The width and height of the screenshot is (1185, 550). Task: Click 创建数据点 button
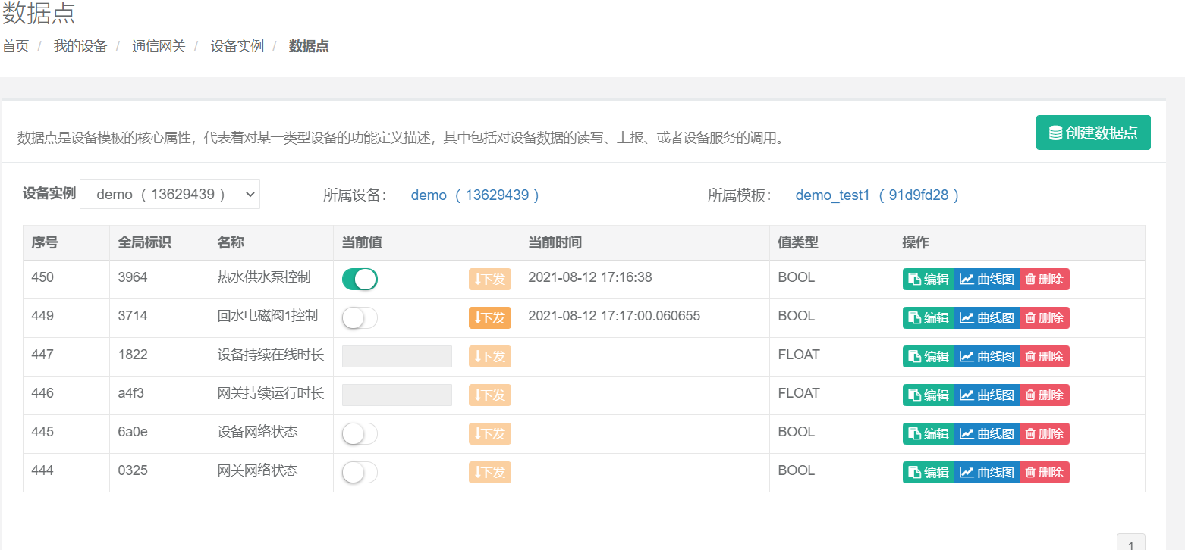1093,133
